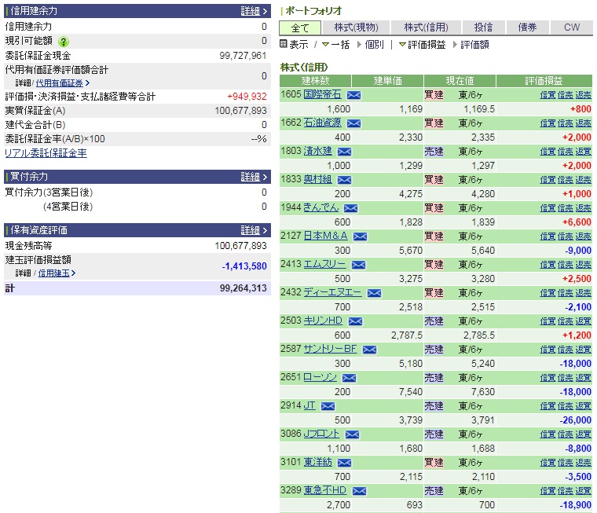Viewport: 597px width, 513px height.
Task: Click the mail icon next to 東洋紡
Action: 344,463
